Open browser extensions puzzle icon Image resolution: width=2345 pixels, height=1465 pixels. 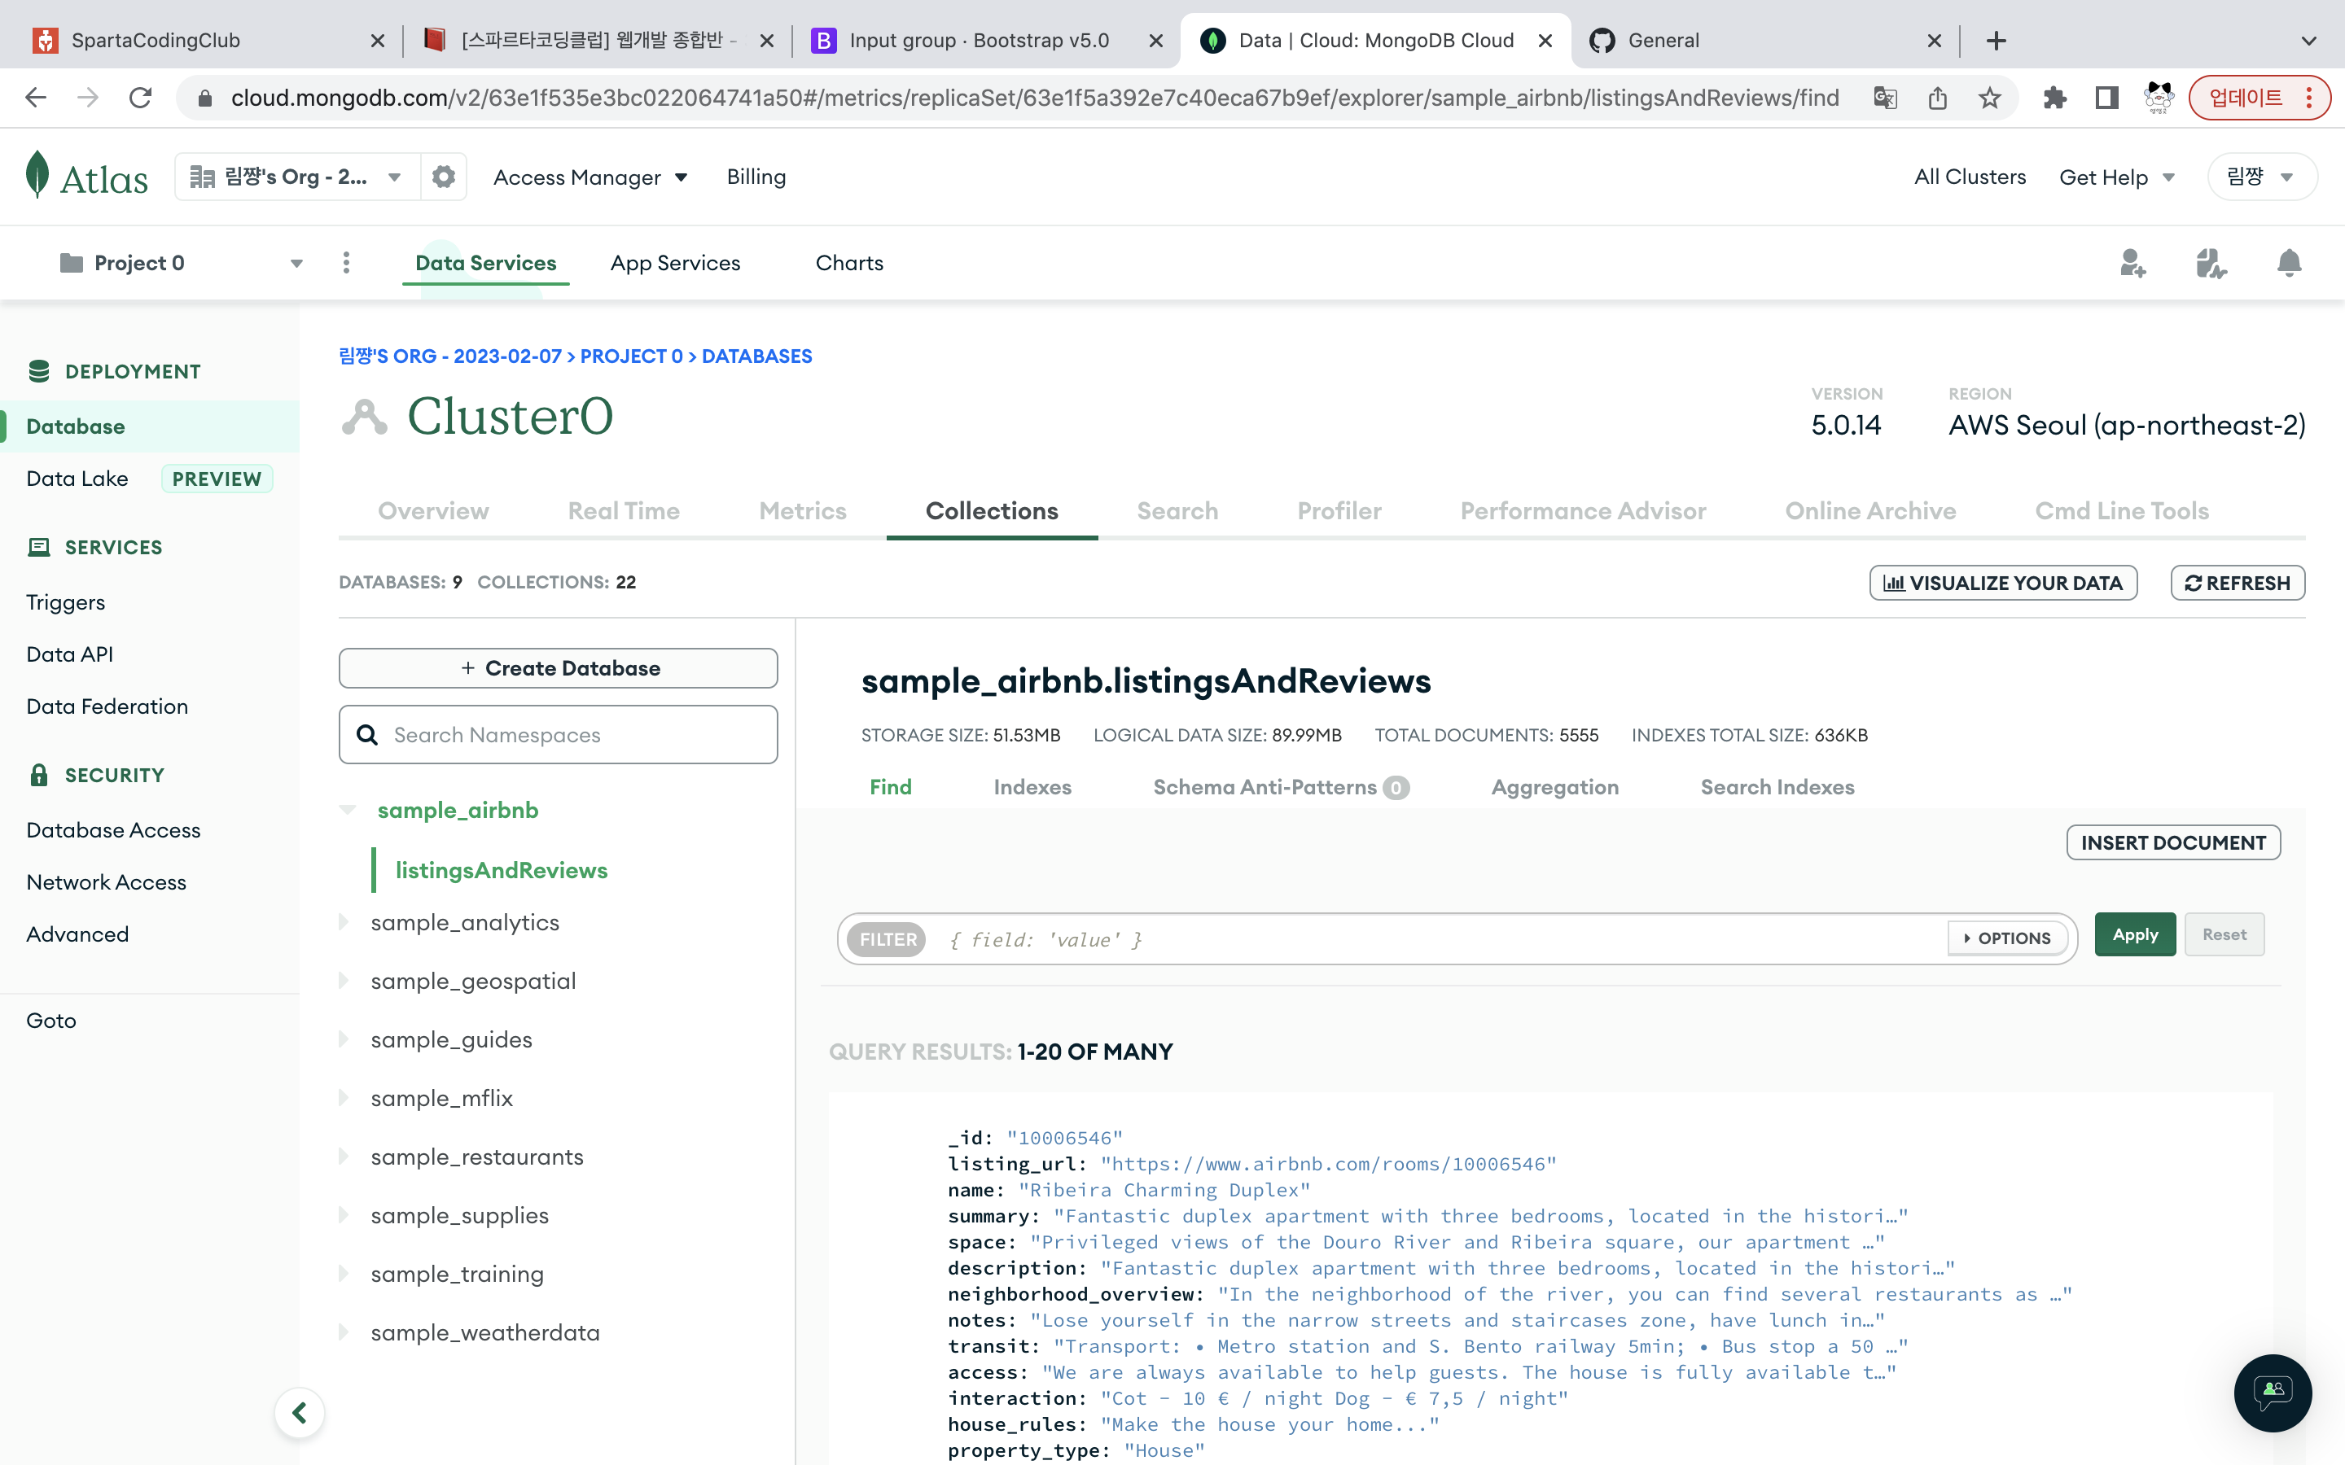pos(2054,98)
